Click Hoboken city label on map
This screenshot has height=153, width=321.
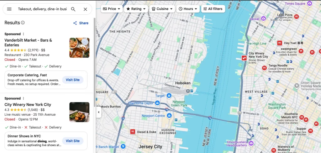[x=183, y=83]
